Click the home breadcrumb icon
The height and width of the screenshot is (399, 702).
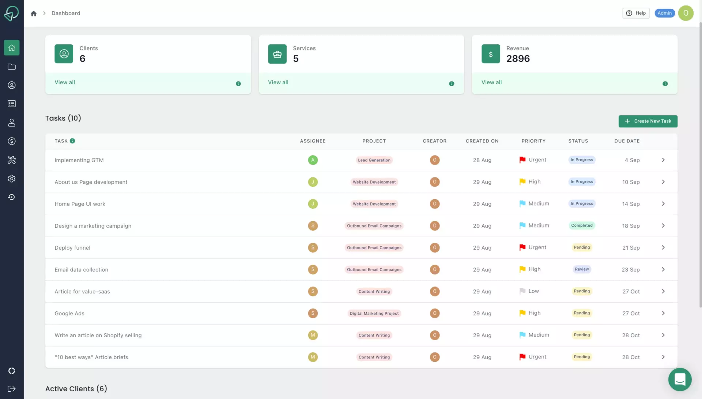tap(34, 14)
